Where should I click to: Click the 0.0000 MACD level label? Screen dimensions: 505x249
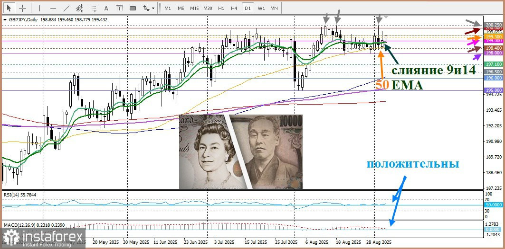493,230
